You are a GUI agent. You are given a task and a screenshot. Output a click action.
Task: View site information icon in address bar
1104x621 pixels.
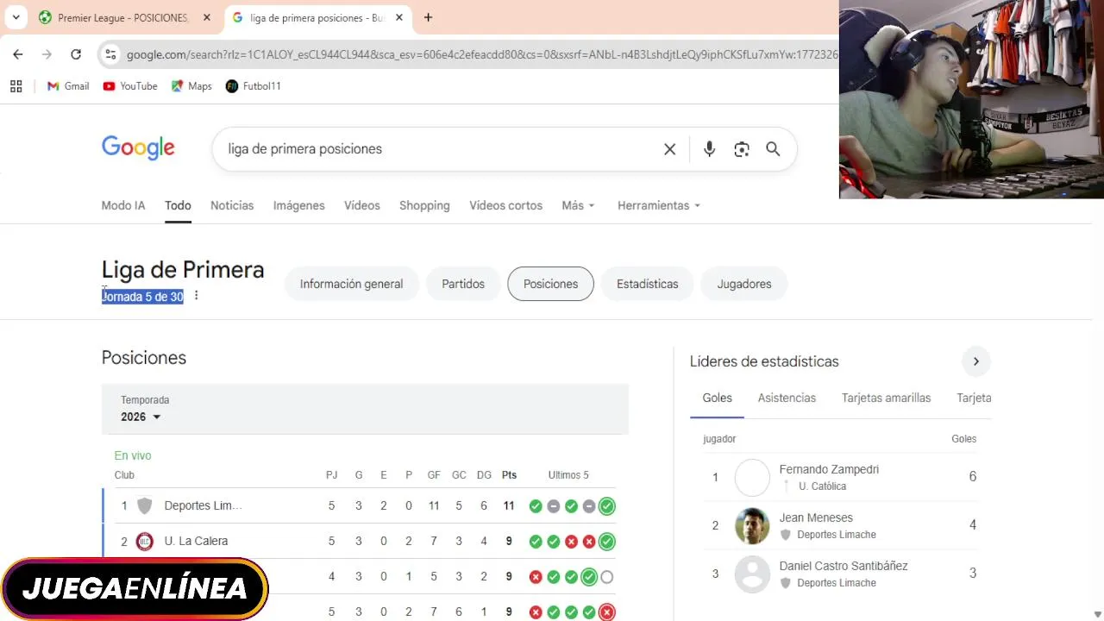pos(110,54)
